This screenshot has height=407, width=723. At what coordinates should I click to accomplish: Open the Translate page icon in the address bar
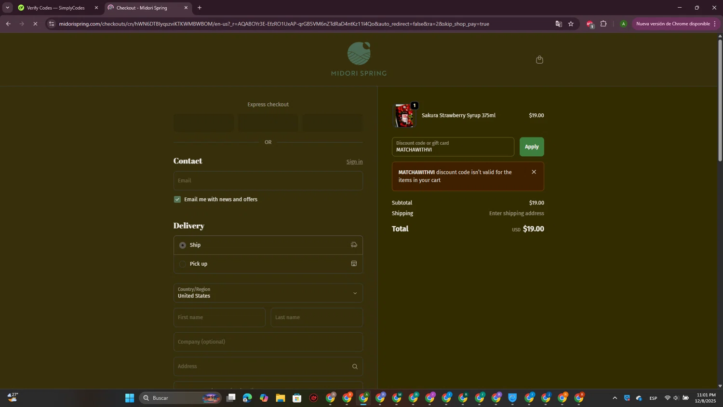pyautogui.click(x=559, y=24)
